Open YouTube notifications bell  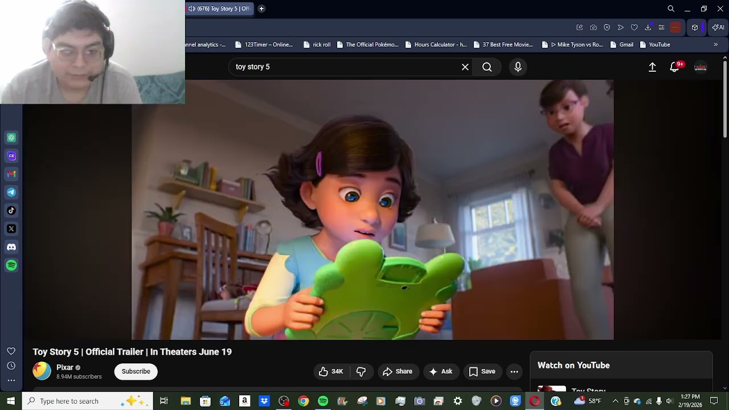pos(675,67)
